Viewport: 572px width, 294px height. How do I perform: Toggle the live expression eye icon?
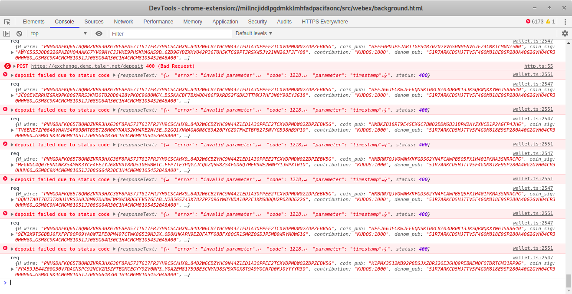pos(99,33)
